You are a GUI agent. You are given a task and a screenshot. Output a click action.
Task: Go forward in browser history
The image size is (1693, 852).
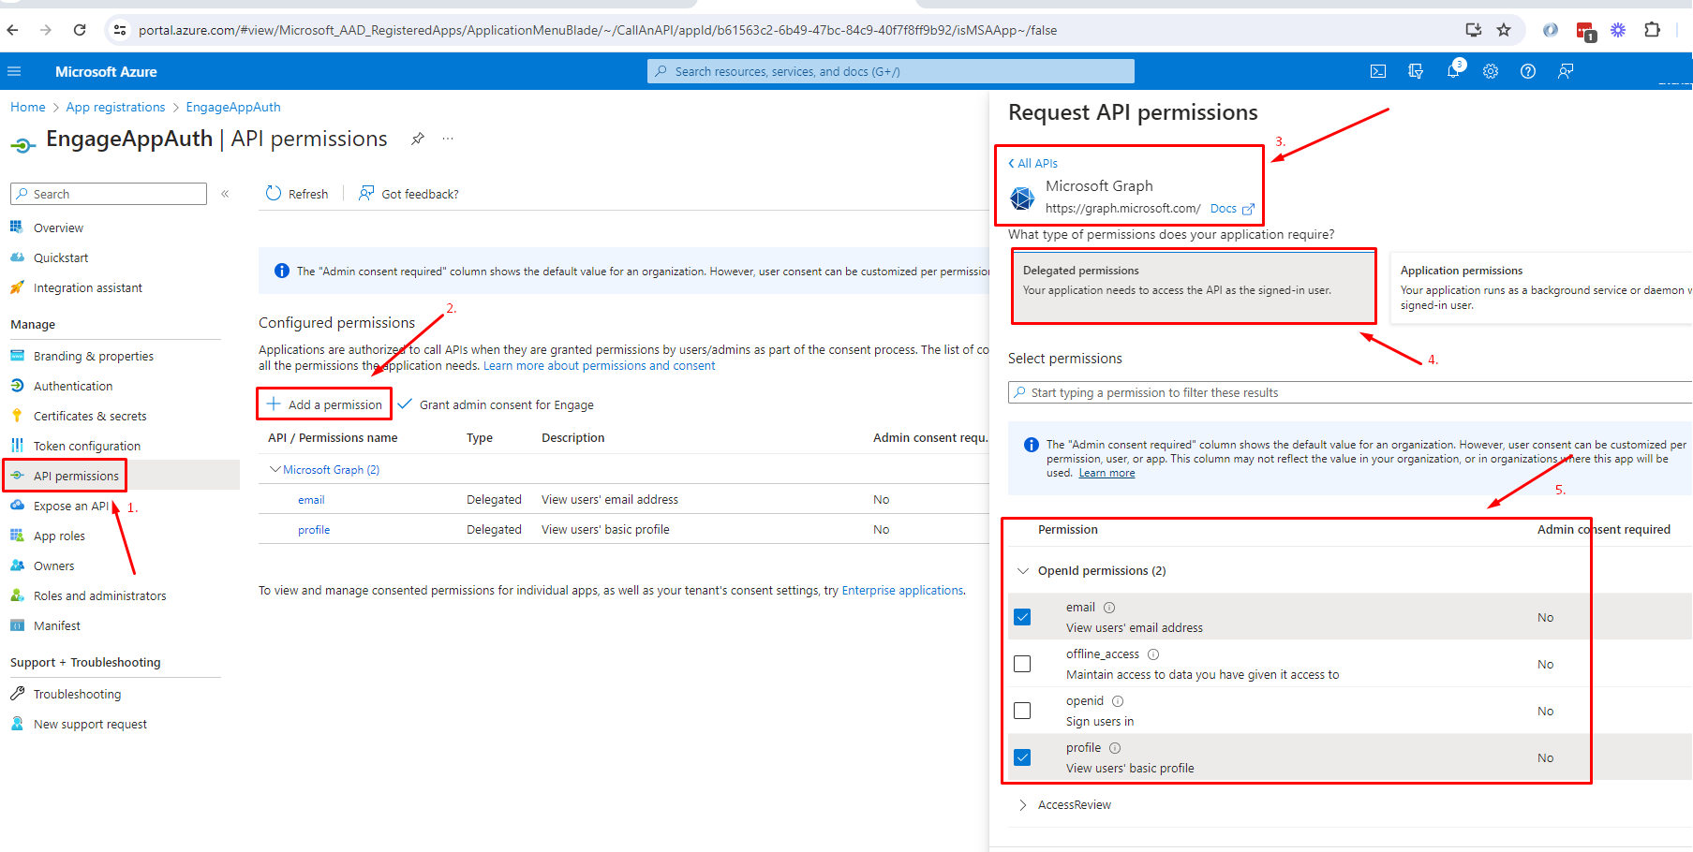(46, 30)
